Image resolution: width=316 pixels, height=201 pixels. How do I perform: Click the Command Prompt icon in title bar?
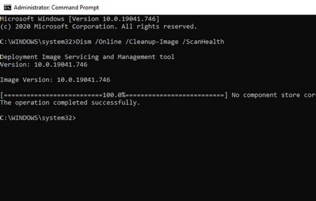(x=7, y=7)
